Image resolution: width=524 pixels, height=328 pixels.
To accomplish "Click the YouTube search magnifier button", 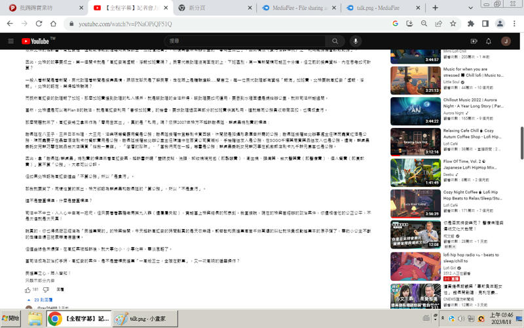I will point(335,41).
